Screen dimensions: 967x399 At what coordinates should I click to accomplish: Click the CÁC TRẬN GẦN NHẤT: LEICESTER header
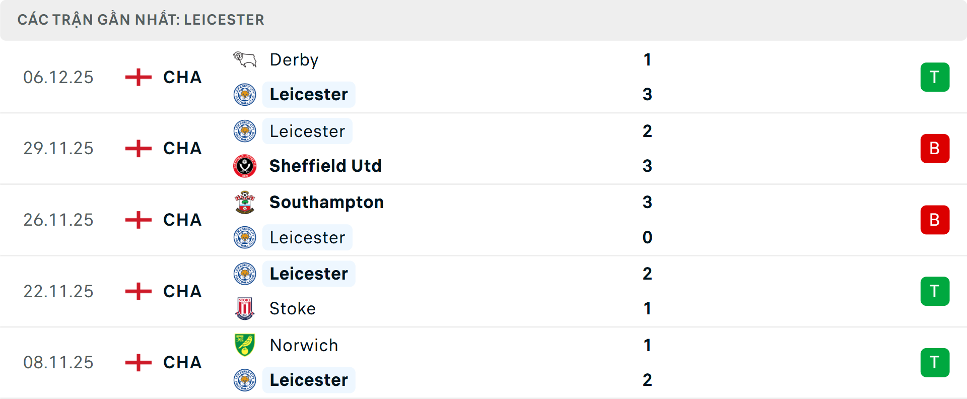[141, 20]
